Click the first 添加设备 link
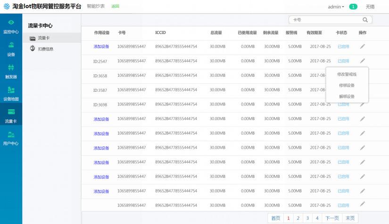Image resolution: width=389 pixels, height=224 pixels. 101,47
